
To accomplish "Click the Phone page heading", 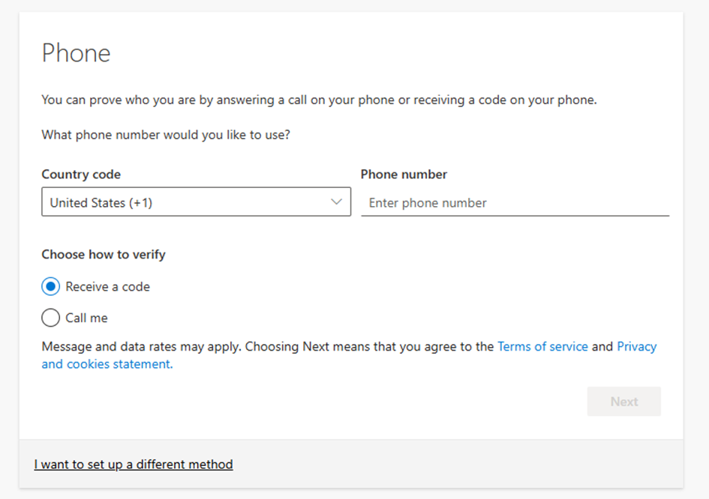I will click(x=76, y=53).
